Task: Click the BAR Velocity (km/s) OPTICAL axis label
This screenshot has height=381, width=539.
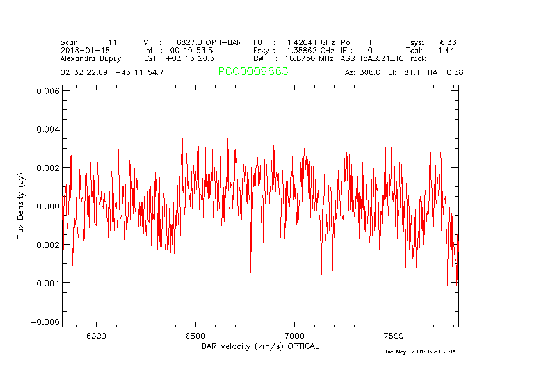Action: [260, 346]
